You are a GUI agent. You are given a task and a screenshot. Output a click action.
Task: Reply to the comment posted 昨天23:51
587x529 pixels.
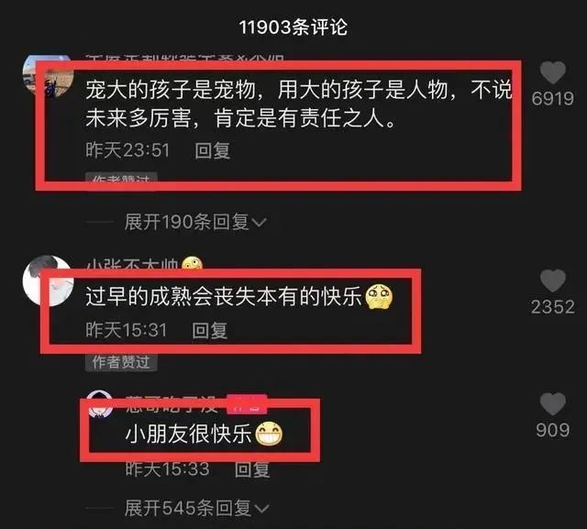(x=212, y=150)
